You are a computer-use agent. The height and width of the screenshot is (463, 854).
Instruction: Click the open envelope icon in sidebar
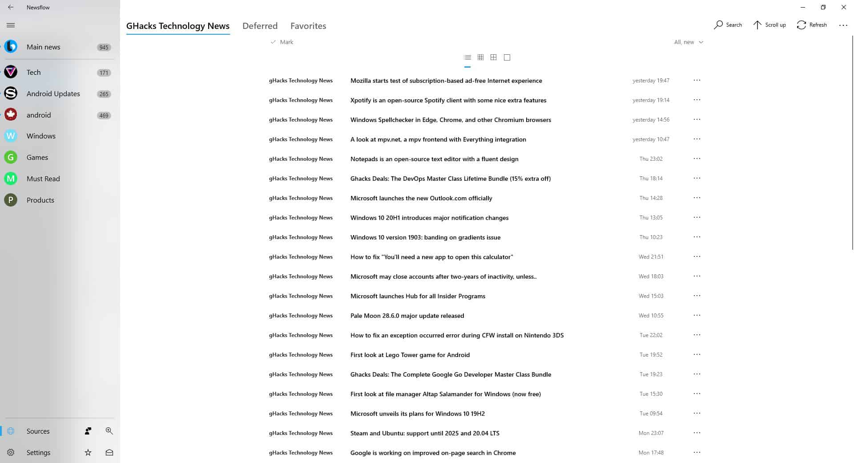109,452
